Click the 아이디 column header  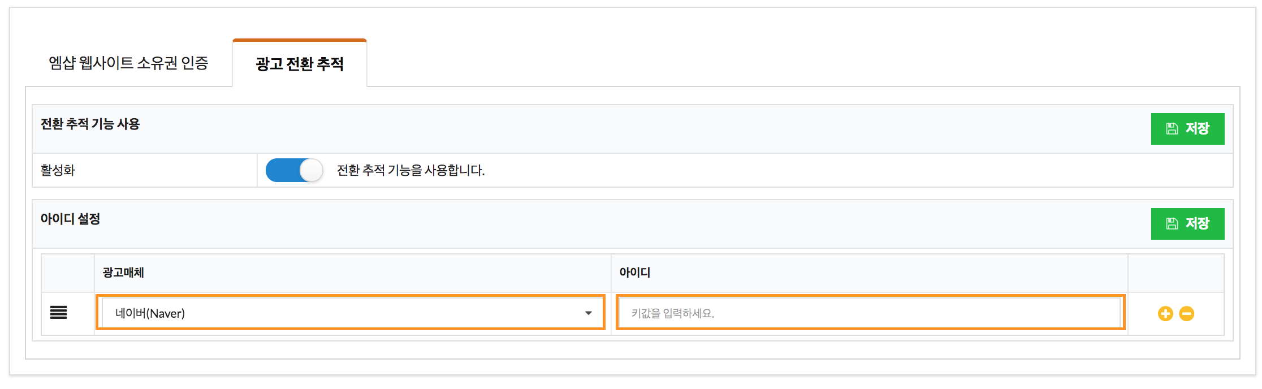635,273
